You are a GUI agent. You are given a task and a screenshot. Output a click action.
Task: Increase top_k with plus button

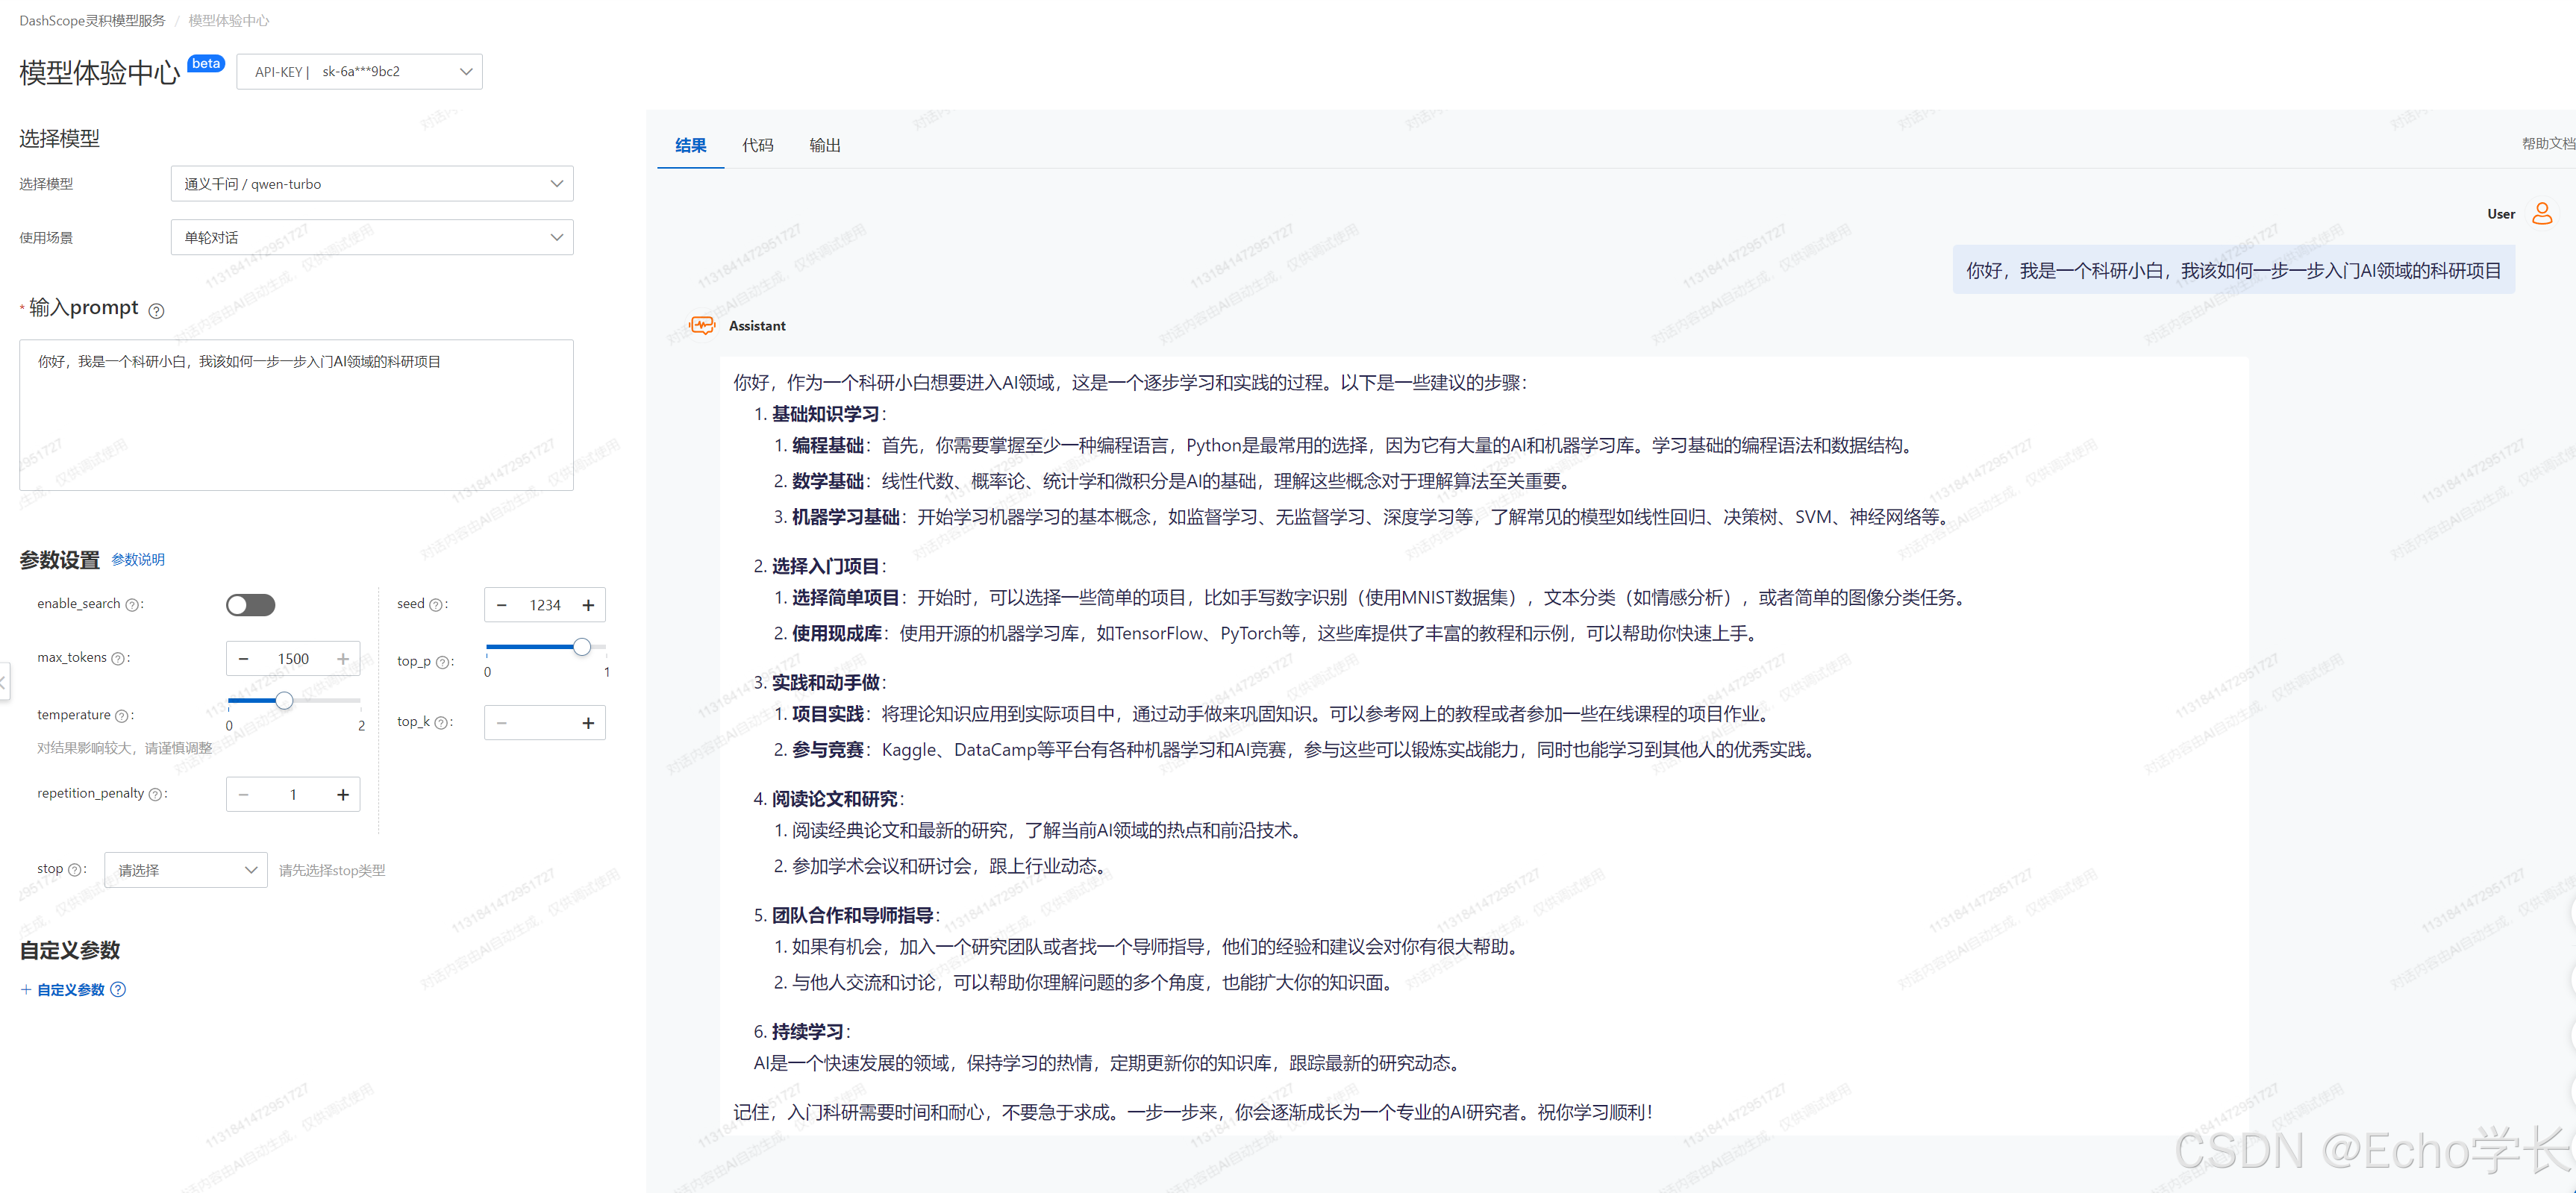coord(589,723)
